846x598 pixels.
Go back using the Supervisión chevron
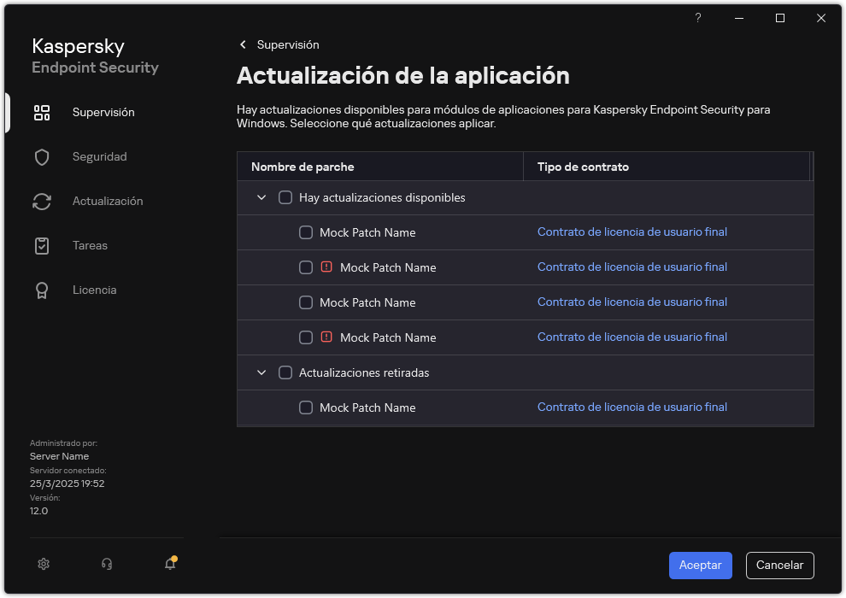click(243, 44)
